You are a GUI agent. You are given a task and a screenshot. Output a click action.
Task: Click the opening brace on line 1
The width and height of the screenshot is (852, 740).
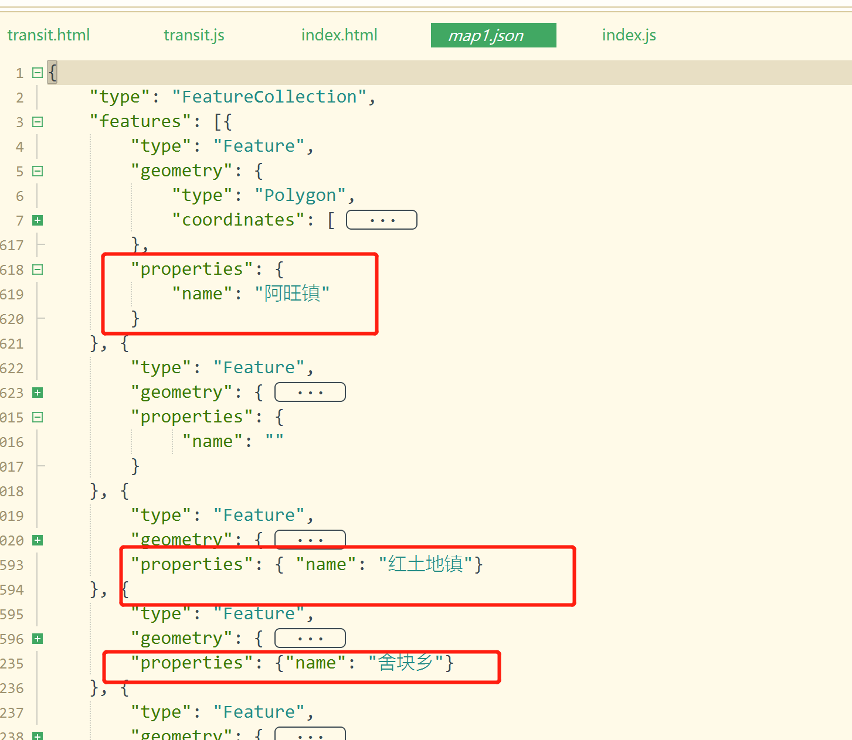click(x=53, y=73)
